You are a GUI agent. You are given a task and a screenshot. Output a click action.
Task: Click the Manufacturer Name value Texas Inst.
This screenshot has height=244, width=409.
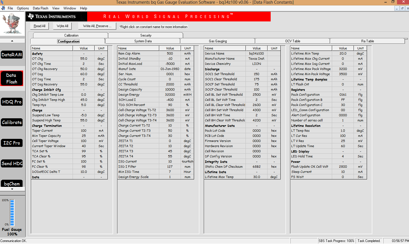[257, 59]
